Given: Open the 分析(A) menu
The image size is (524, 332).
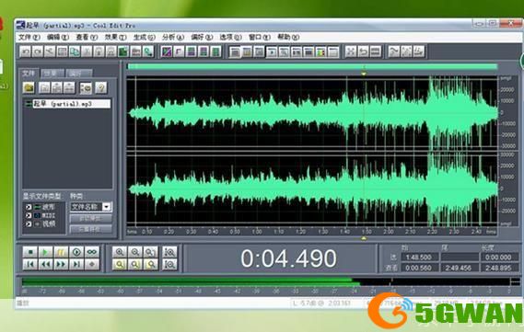Looking at the screenshot, I should point(173,37).
